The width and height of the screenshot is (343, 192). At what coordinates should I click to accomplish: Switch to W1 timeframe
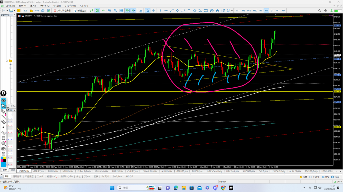coord(278,11)
